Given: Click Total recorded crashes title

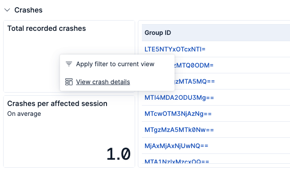Looking at the screenshot, I should click(47, 29).
